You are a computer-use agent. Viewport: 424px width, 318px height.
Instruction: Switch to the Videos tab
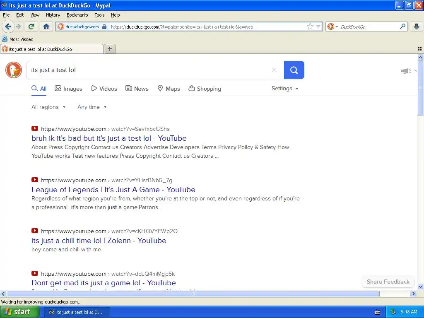tap(104, 89)
